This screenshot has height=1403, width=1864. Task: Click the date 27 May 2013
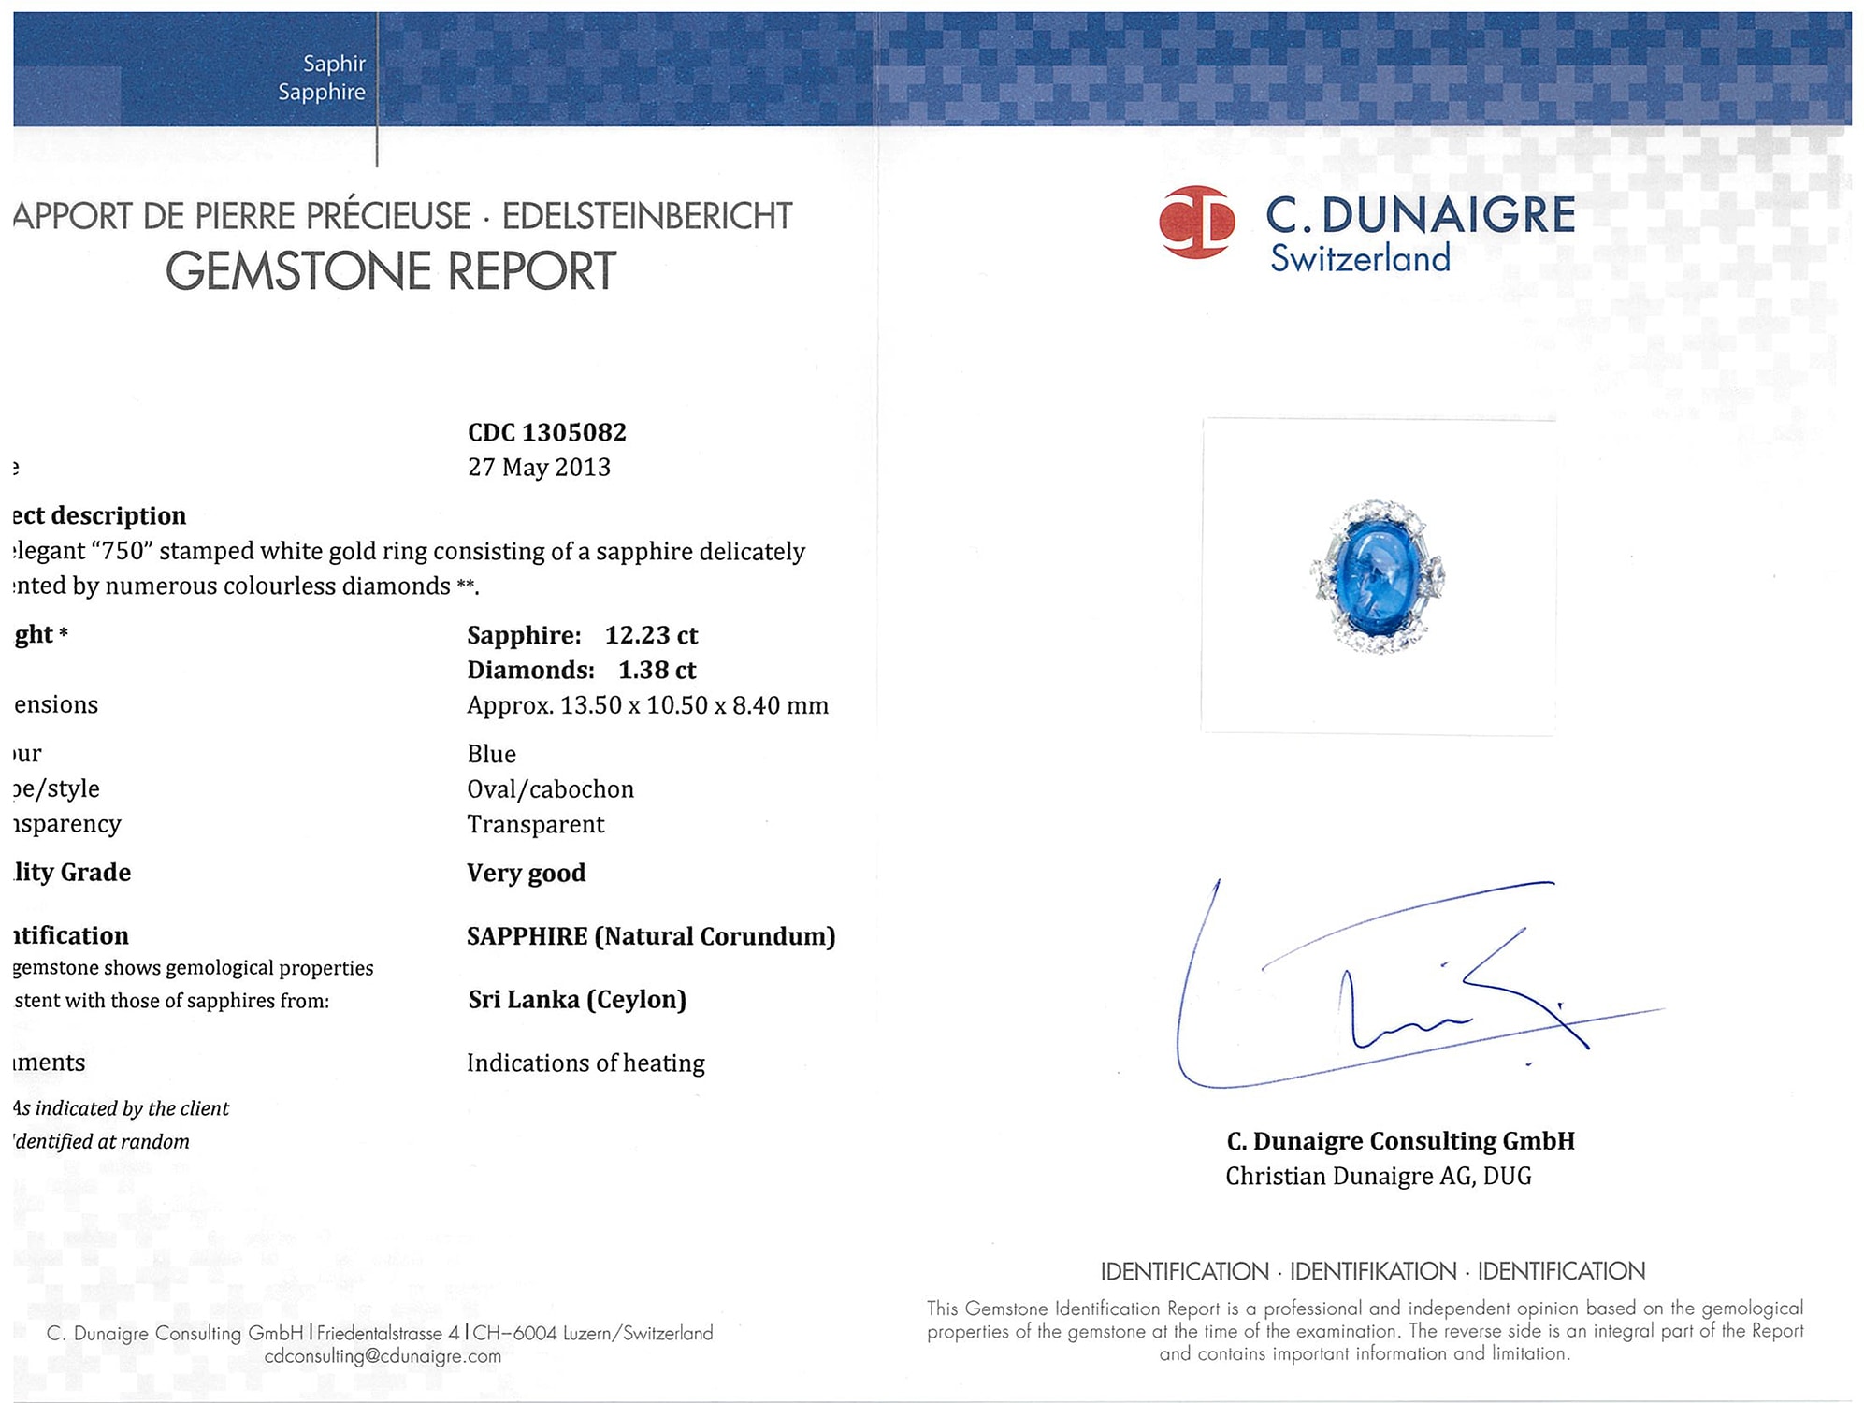(x=539, y=467)
